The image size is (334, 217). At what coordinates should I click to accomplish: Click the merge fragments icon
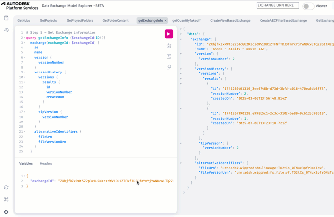pos(168,56)
